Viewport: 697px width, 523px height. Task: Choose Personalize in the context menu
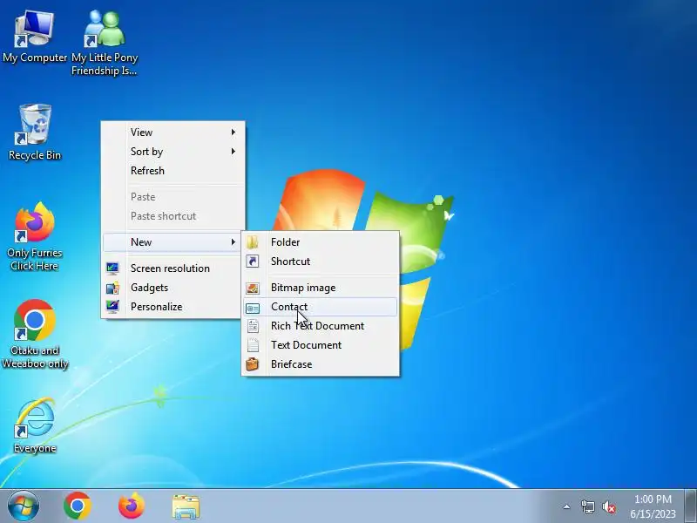click(173, 307)
